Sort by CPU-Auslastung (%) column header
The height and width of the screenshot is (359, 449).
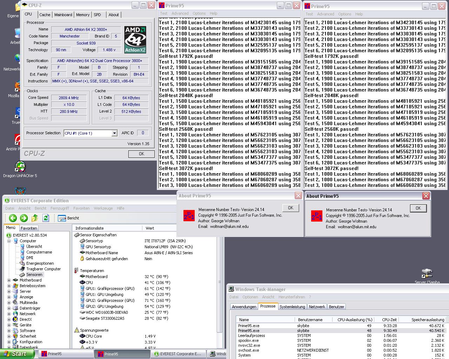point(353,320)
